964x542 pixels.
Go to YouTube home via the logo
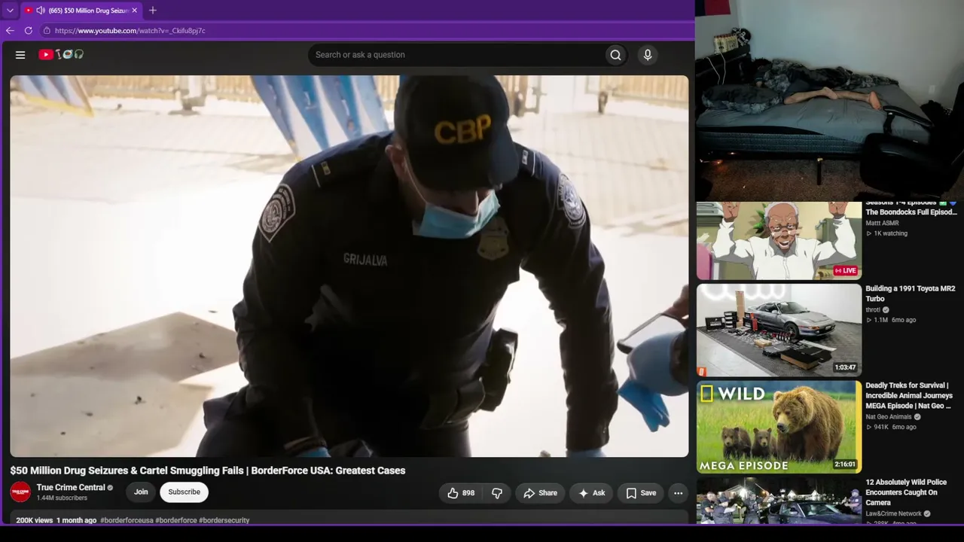point(61,54)
